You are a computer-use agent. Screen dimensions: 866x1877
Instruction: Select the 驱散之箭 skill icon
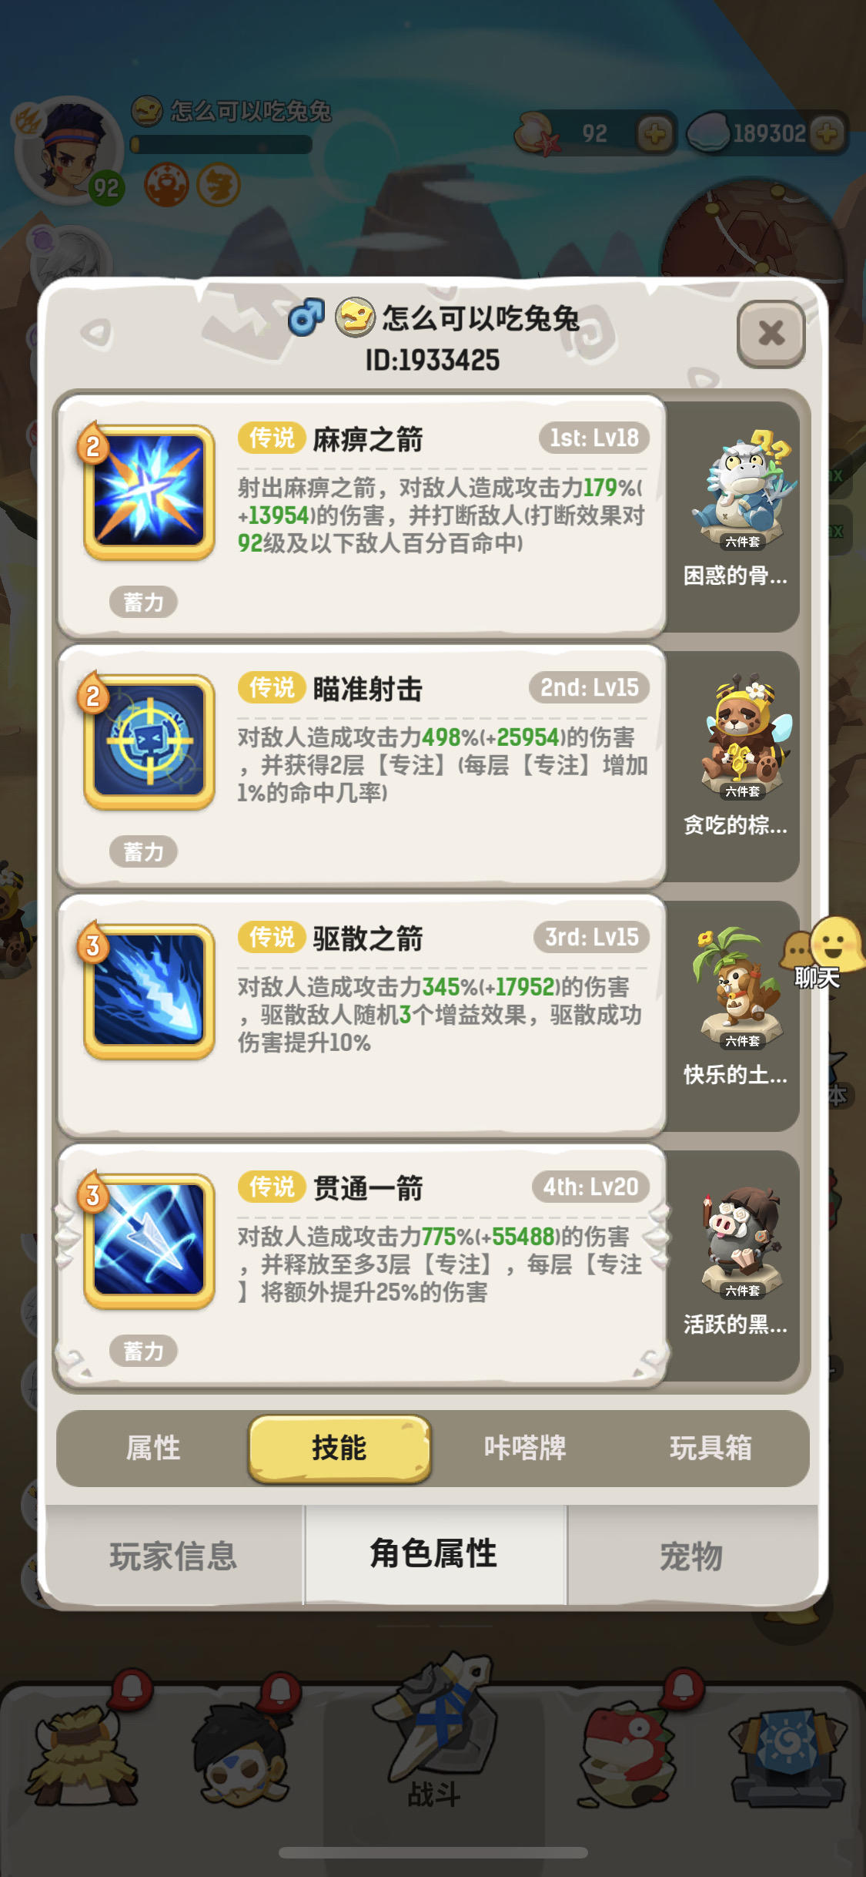[x=149, y=990]
